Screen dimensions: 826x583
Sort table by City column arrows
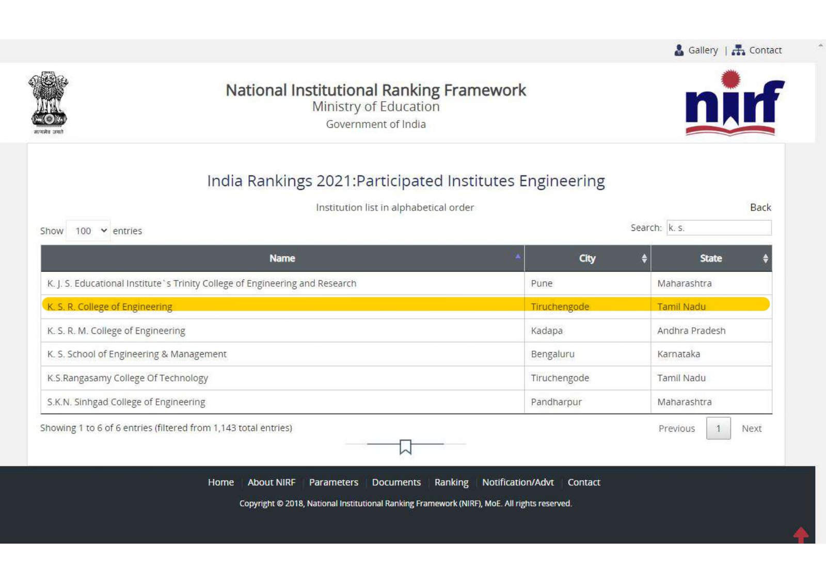(x=644, y=258)
